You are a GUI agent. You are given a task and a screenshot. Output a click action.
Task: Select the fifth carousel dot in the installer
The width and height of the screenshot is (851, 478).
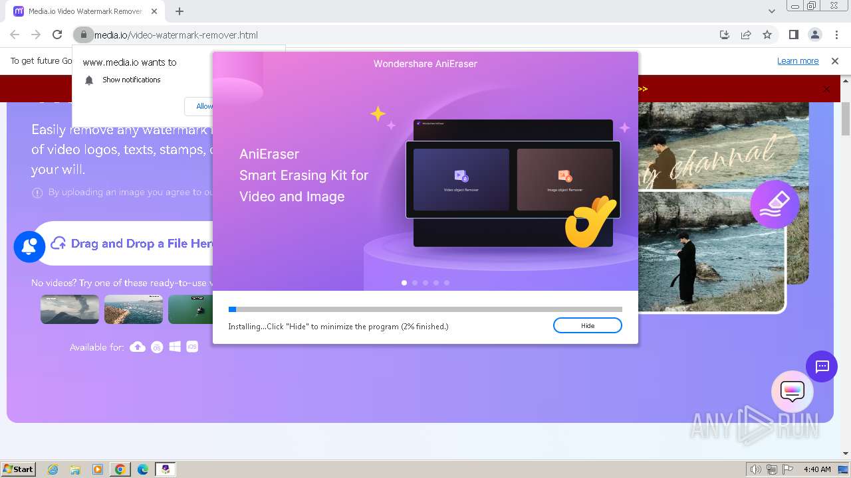(447, 283)
